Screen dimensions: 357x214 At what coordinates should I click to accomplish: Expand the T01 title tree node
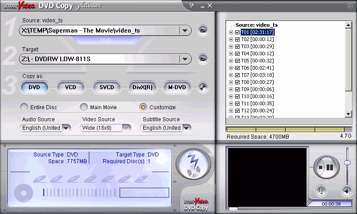pyautogui.click(x=231, y=33)
